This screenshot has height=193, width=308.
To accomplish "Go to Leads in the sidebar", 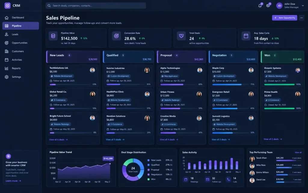I will point(21,34).
